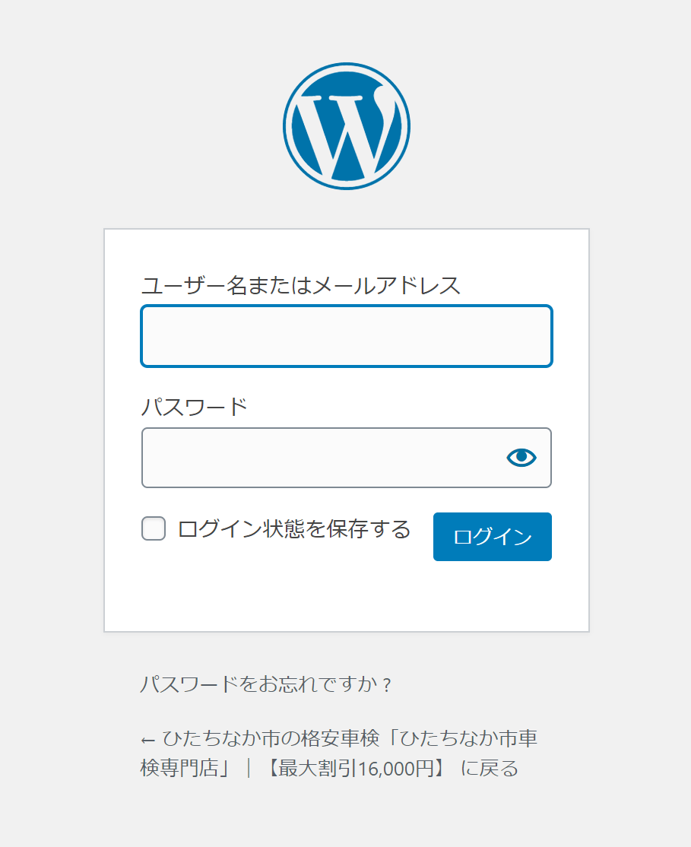Open the パスワードをお忘れですか？ link
Viewport: 691px width, 847px height.
coord(265,684)
